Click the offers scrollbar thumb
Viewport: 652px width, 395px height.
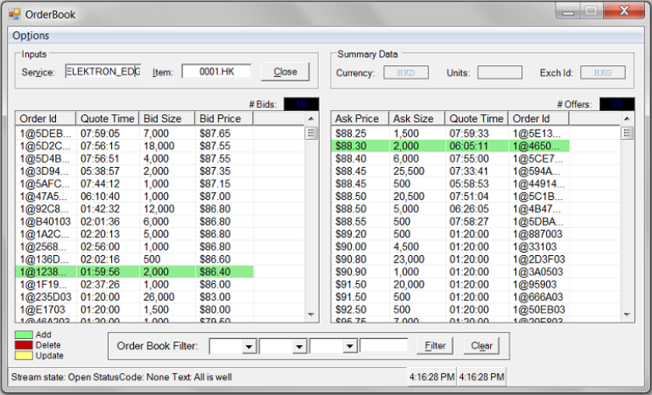(x=627, y=133)
